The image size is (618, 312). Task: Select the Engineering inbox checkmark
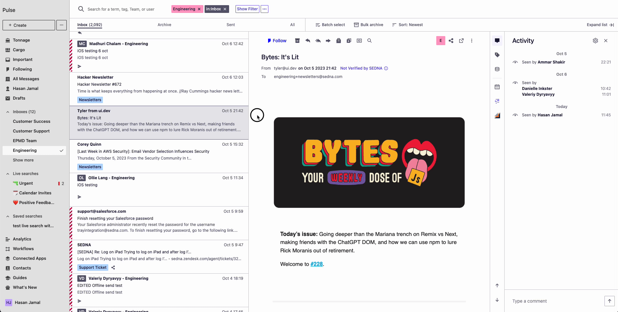point(62,151)
